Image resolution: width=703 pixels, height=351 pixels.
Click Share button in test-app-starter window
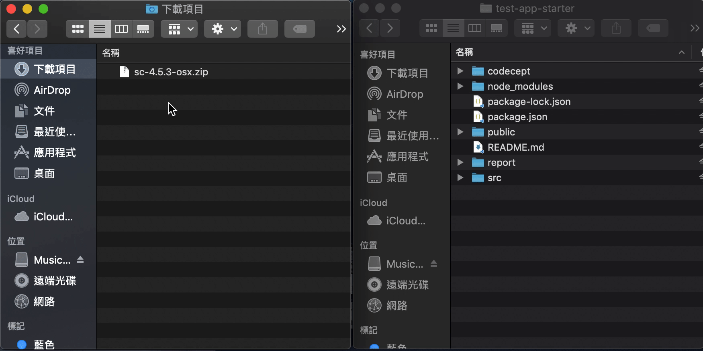point(616,28)
